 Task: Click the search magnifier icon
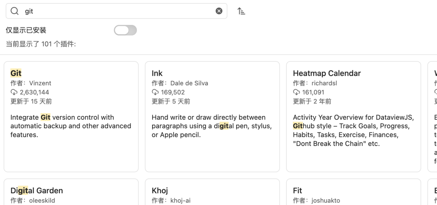point(15,11)
